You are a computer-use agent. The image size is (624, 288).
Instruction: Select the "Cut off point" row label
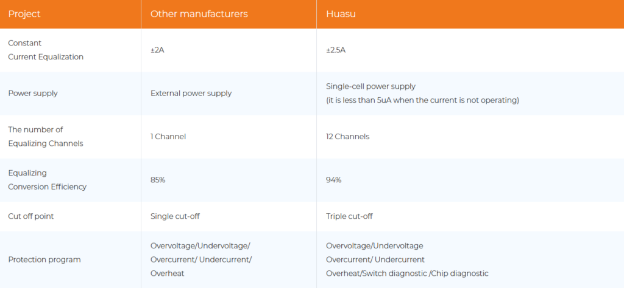click(x=34, y=216)
